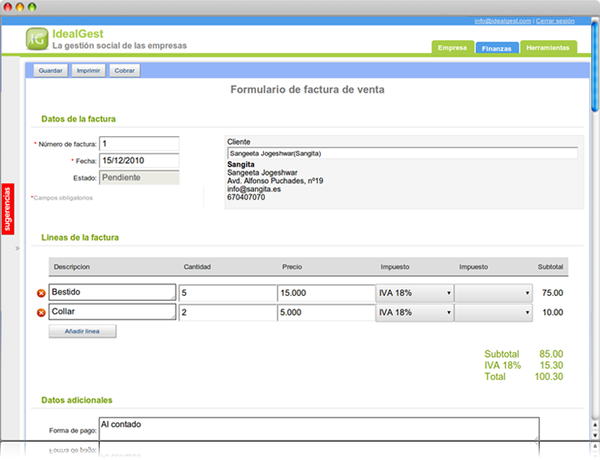600x460 pixels.
Task: Click the Cobrar button
Action: click(125, 70)
